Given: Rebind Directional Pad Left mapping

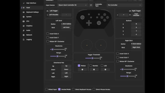Looking at the screenshot, I should [66, 73].
